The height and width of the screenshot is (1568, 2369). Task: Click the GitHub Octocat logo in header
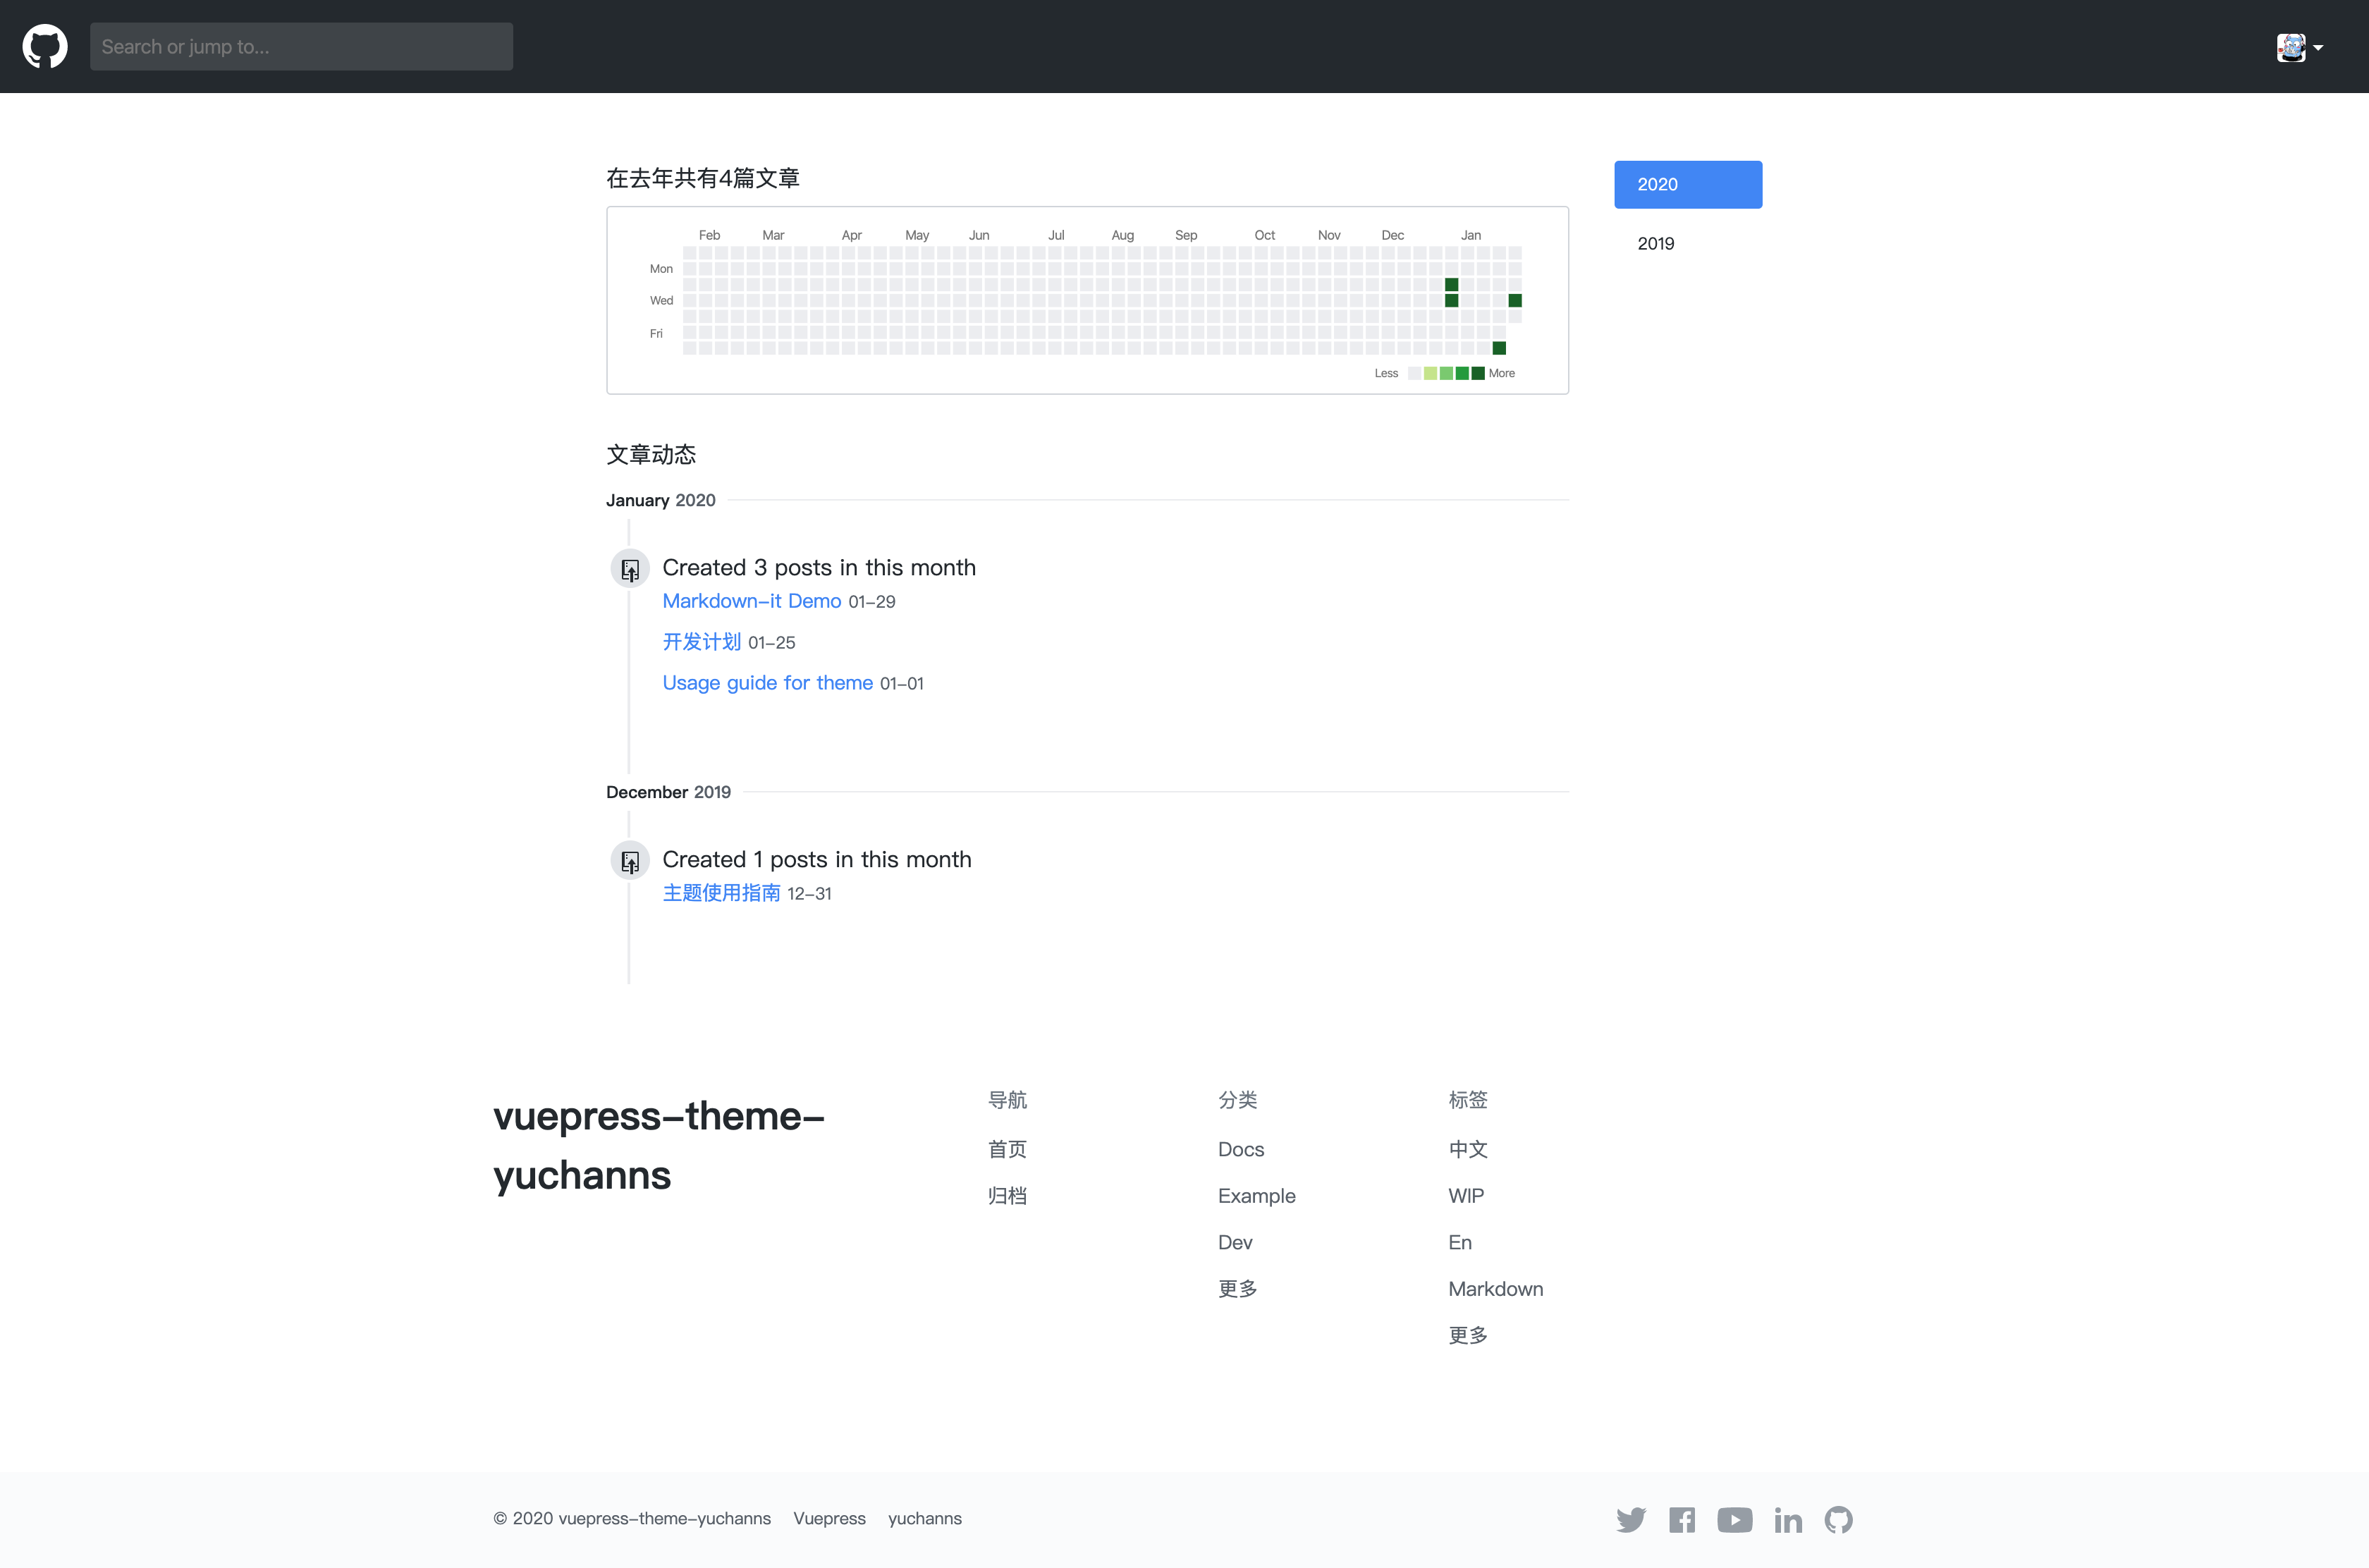click(x=45, y=46)
